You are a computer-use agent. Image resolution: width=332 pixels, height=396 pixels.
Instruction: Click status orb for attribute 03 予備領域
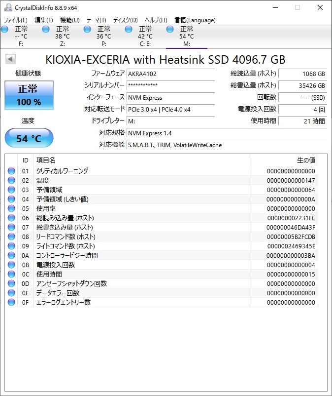tap(11, 190)
